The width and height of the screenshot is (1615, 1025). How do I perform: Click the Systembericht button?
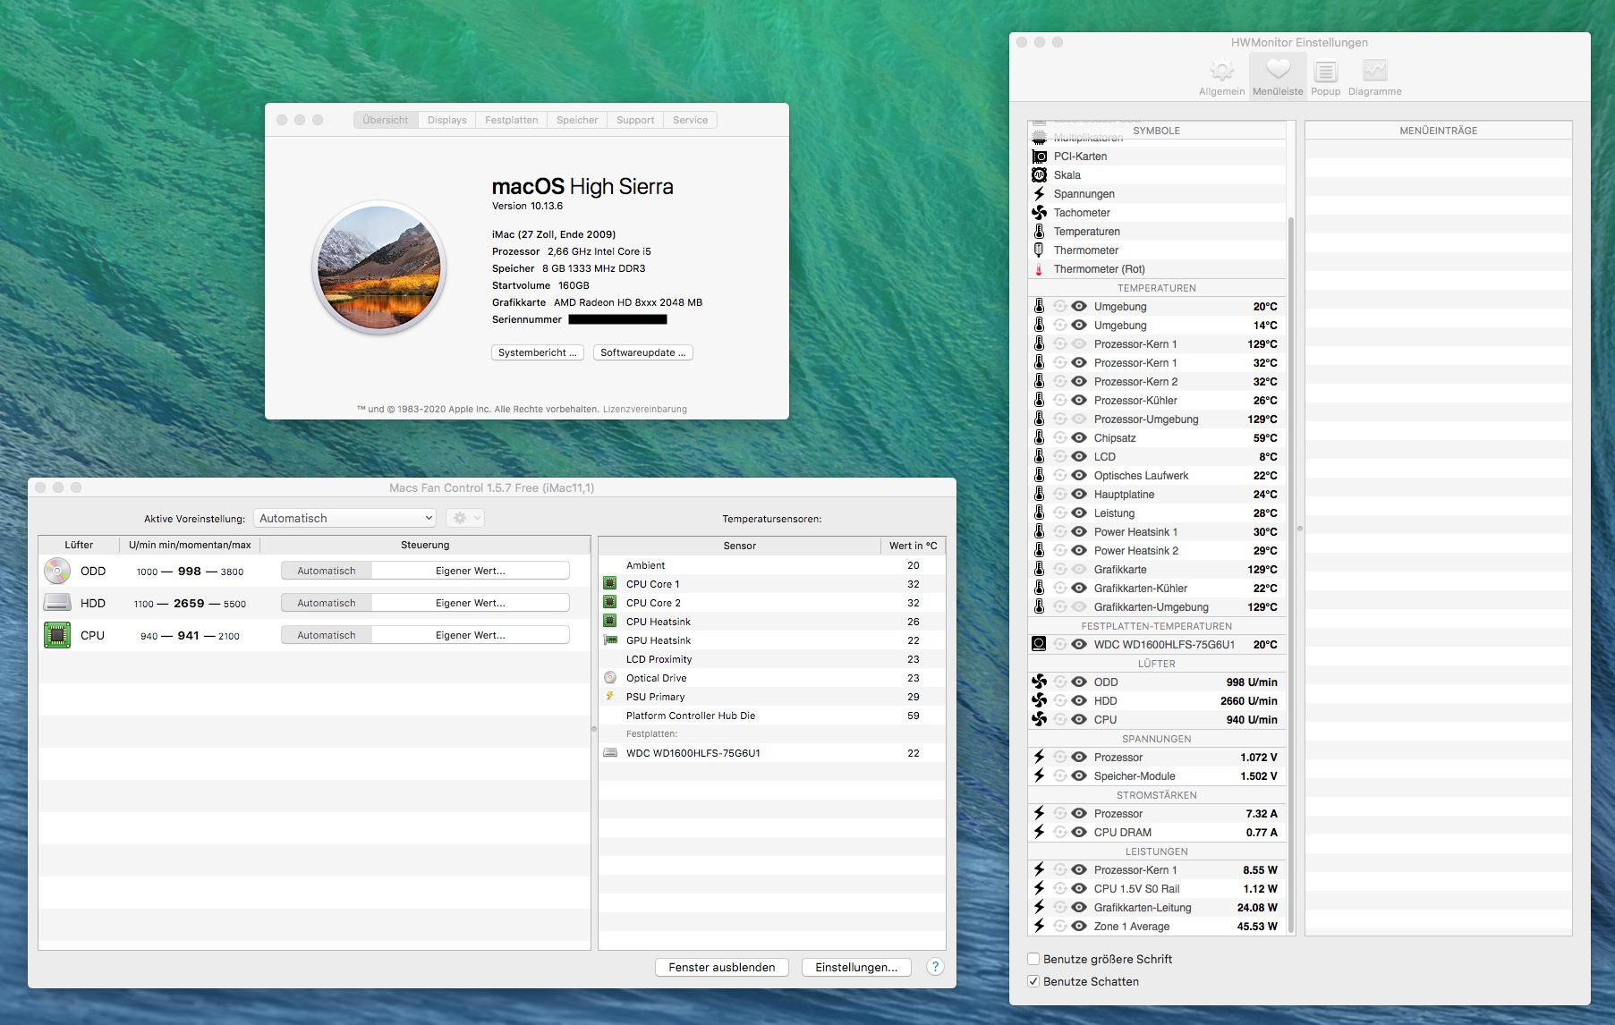[537, 352]
